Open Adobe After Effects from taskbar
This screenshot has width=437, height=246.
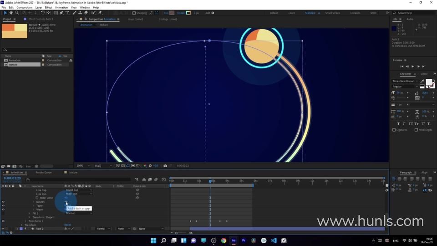pyautogui.click(x=234, y=240)
